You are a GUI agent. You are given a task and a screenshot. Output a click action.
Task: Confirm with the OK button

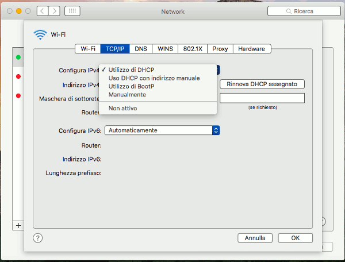[295, 238]
